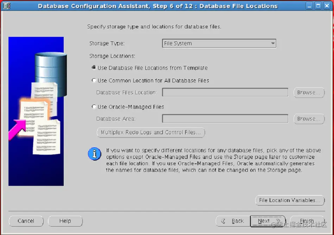Proceed with the Next button
The height and width of the screenshot is (235, 334).
click(x=268, y=221)
